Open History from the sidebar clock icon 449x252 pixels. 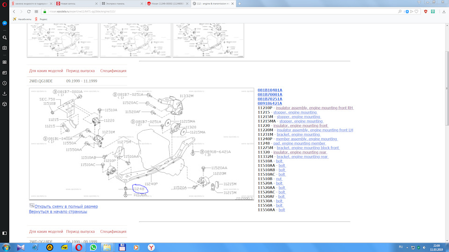click(x=4, y=83)
